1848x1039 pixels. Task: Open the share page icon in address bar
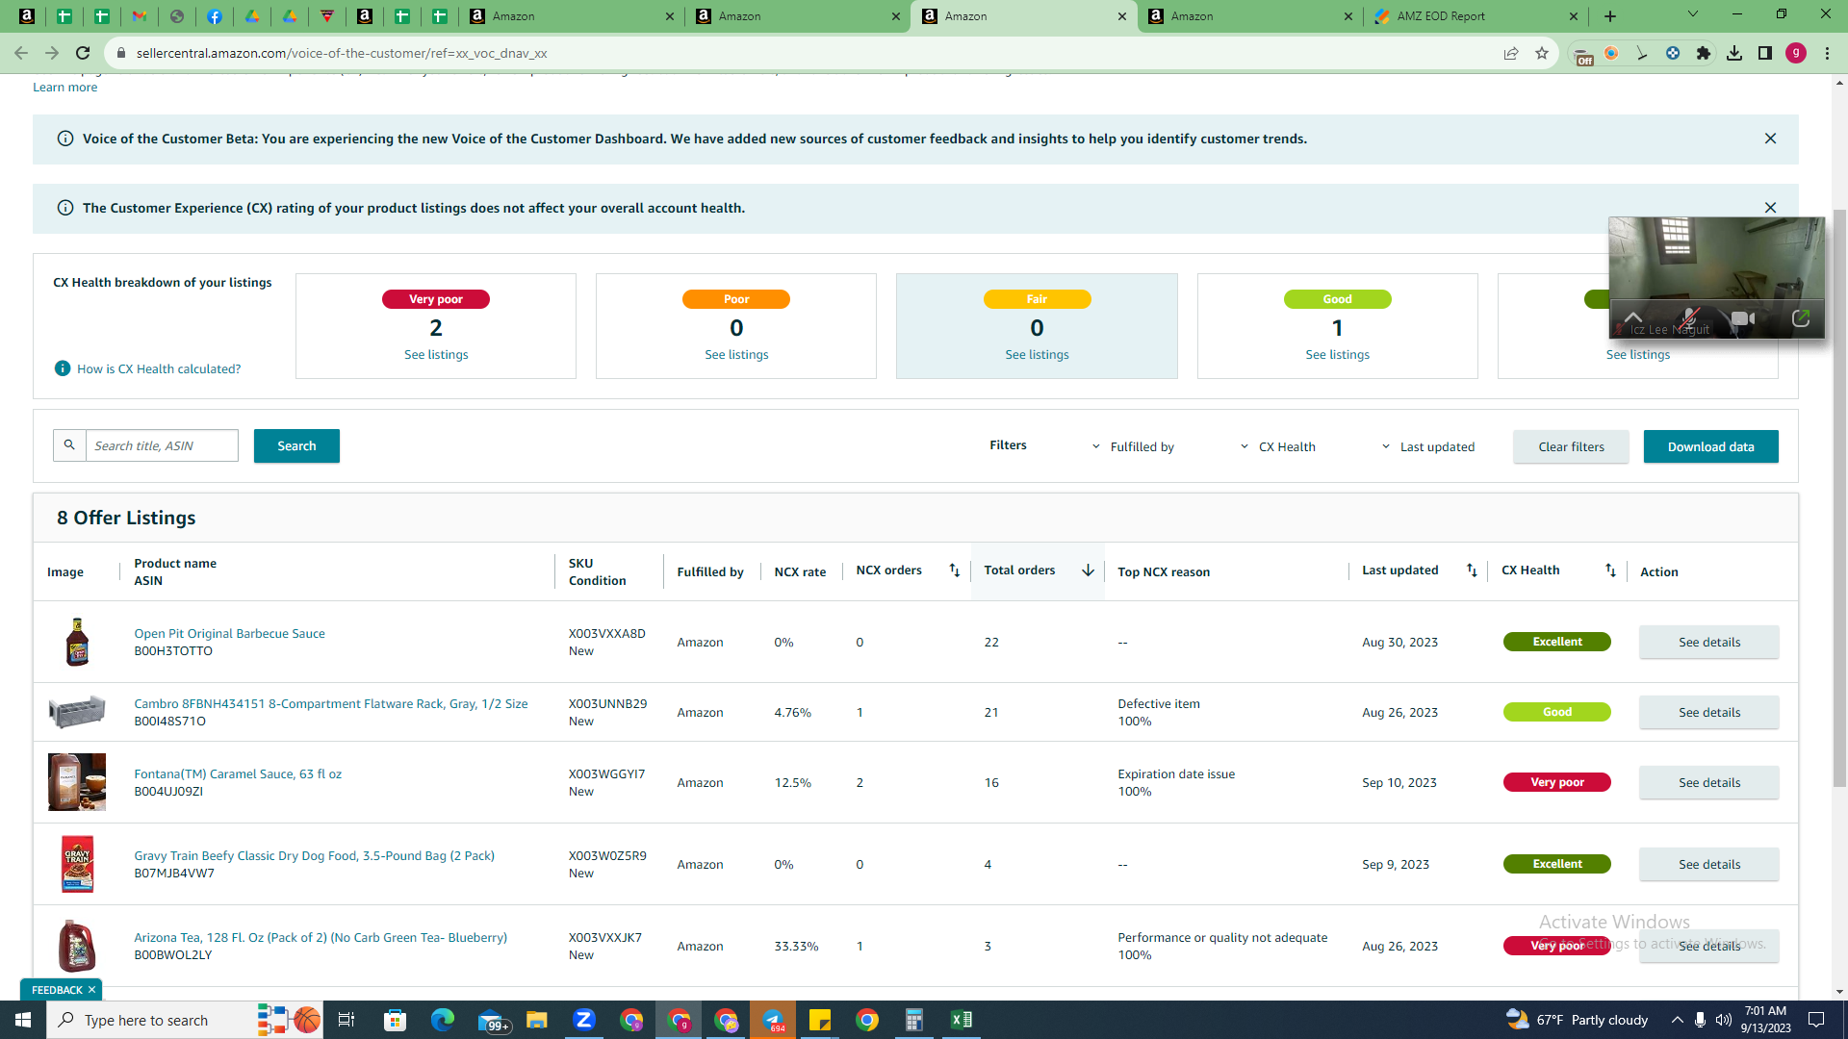(x=1511, y=53)
